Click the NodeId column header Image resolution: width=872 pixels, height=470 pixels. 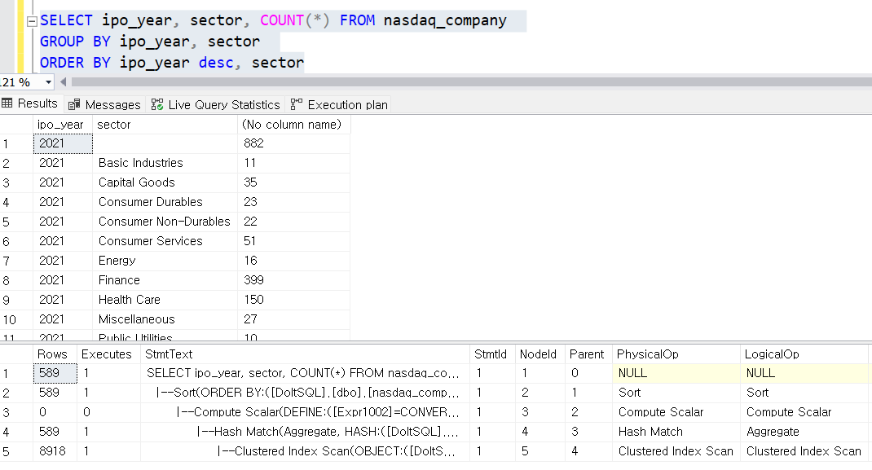540,354
